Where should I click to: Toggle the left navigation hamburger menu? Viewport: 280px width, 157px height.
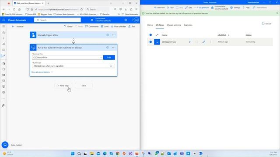coord(3,26)
